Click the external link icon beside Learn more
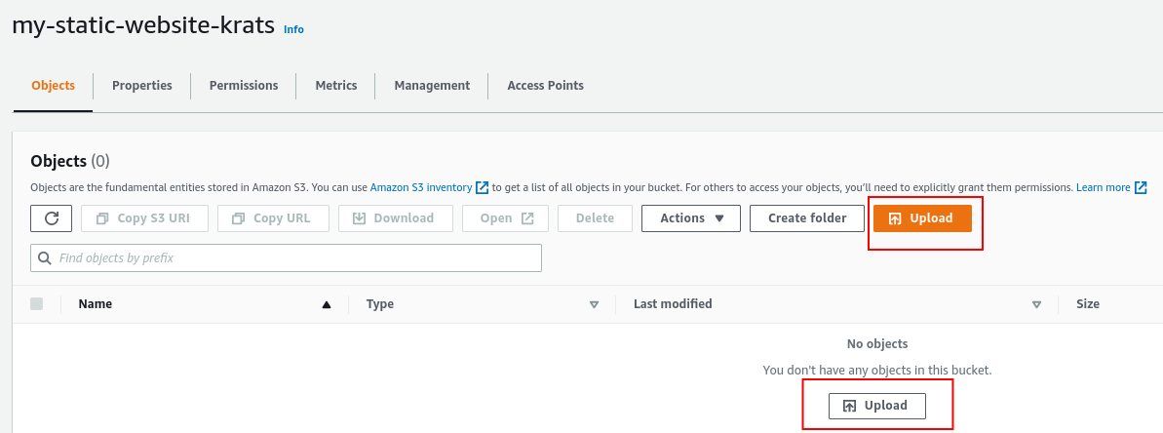The image size is (1163, 433). tap(1141, 187)
